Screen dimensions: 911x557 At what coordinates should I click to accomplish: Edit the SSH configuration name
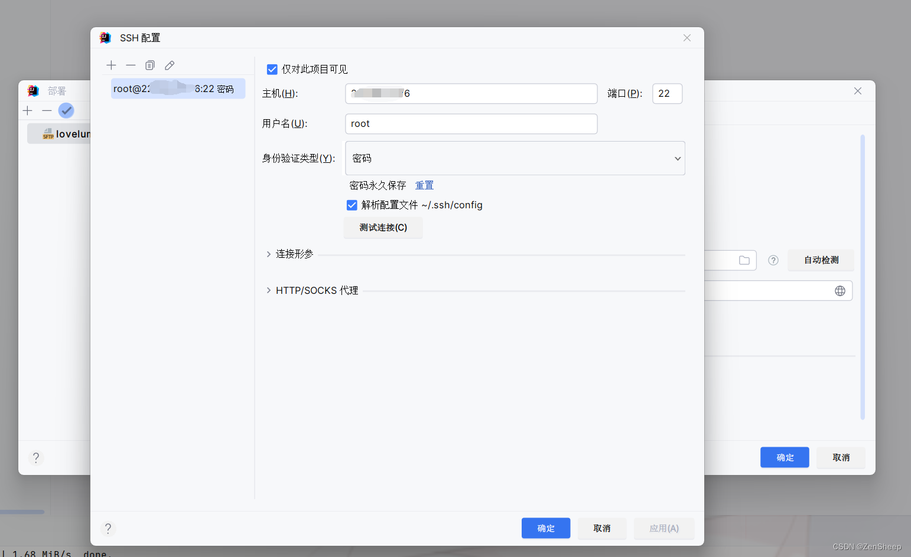(x=170, y=65)
